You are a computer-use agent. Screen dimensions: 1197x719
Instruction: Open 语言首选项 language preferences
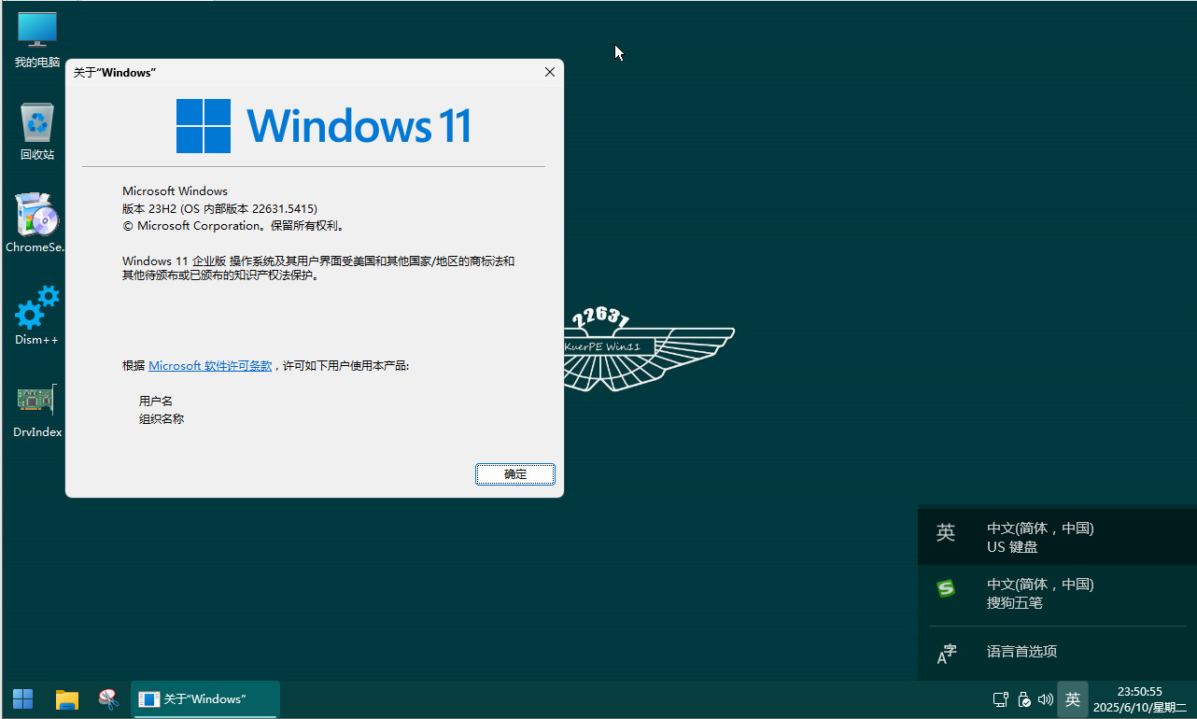[1057, 652]
